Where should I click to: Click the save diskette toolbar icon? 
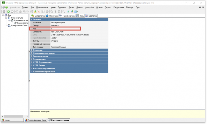43,12
